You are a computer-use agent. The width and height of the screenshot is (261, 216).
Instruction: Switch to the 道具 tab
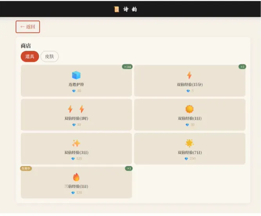coord(30,56)
